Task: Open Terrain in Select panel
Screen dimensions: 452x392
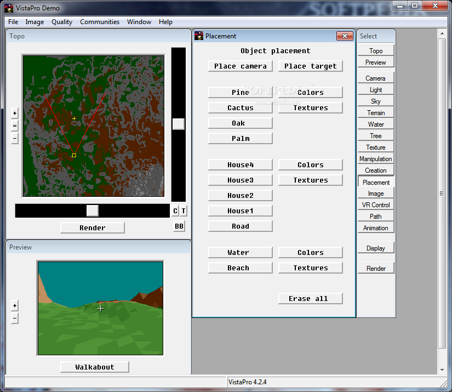Action: pos(376,113)
